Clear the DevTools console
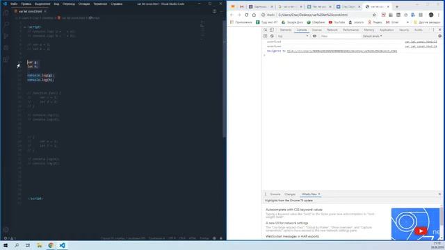 click(272, 36)
